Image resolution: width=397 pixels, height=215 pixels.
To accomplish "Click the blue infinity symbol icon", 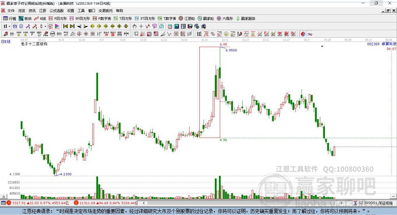I will point(310,34).
